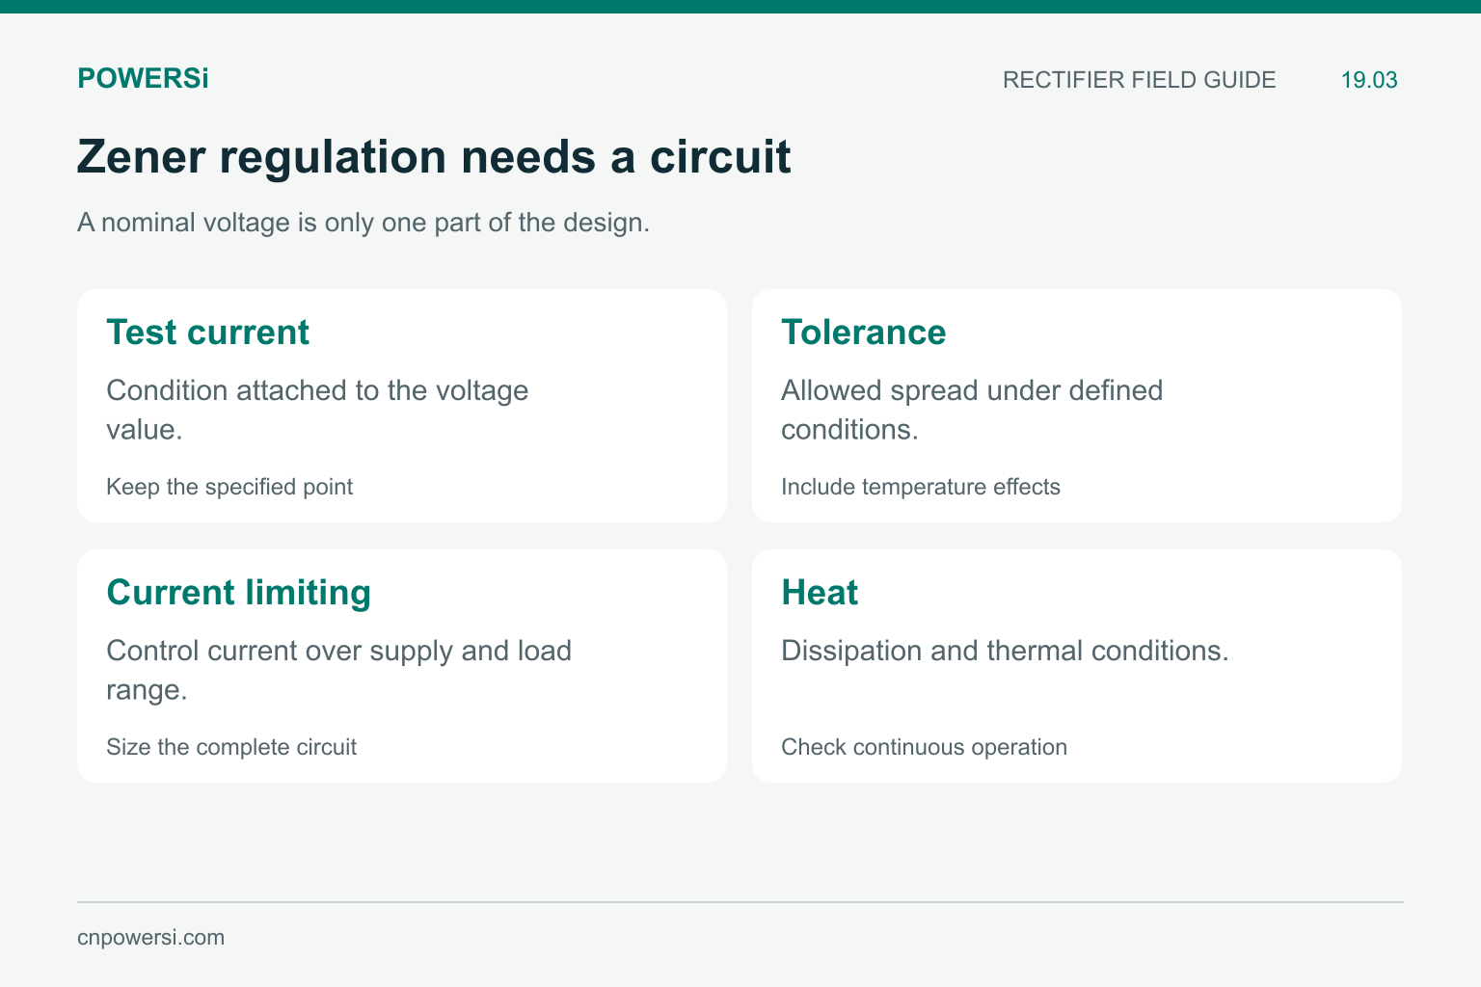
Task: Click text Condition attached to the voltage value
Action: pos(317,410)
